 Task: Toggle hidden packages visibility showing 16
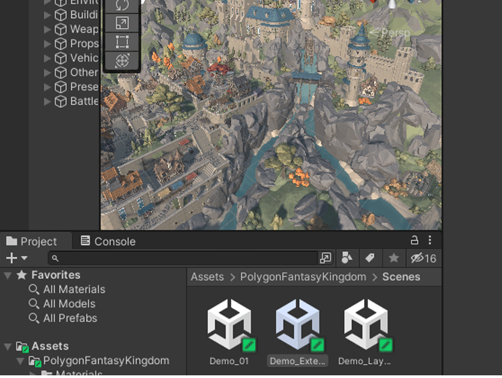(423, 258)
